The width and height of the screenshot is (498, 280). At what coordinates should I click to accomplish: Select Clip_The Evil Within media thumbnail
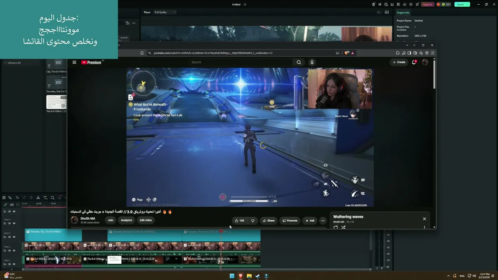[56, 65]
